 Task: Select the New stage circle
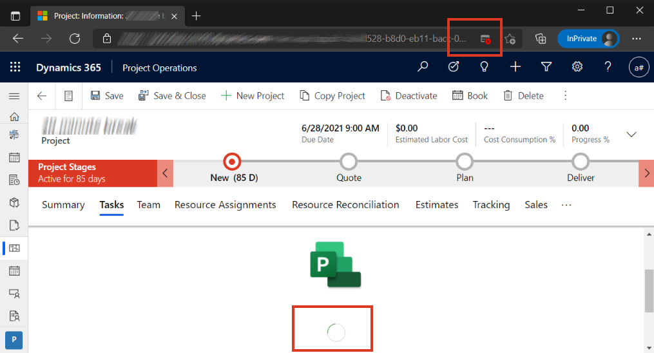pyautogui.click(x=232, y=162)
